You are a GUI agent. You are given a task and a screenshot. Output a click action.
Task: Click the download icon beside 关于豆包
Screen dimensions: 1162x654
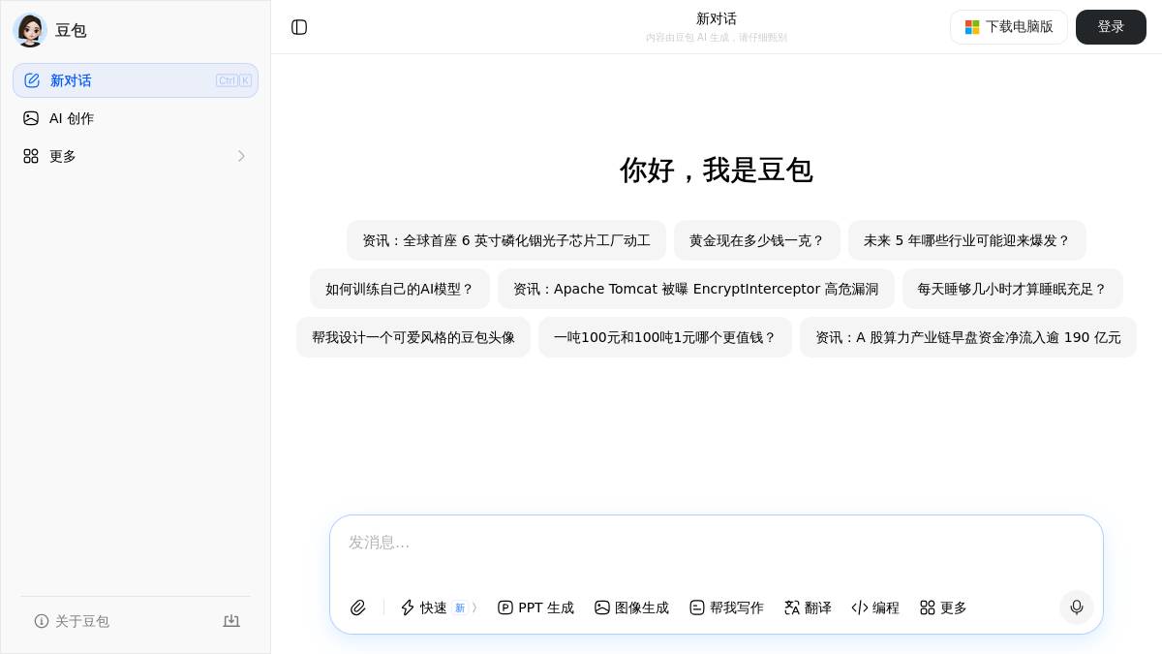coord(231,621)
